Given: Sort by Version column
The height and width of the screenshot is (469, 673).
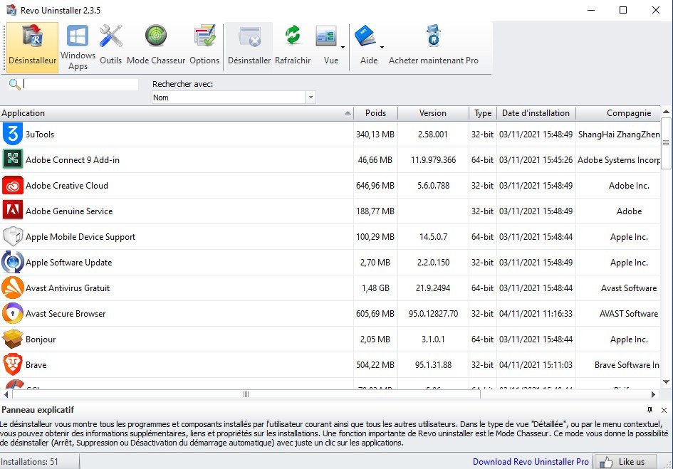Looking at the screenshot, I should (433, 113).
